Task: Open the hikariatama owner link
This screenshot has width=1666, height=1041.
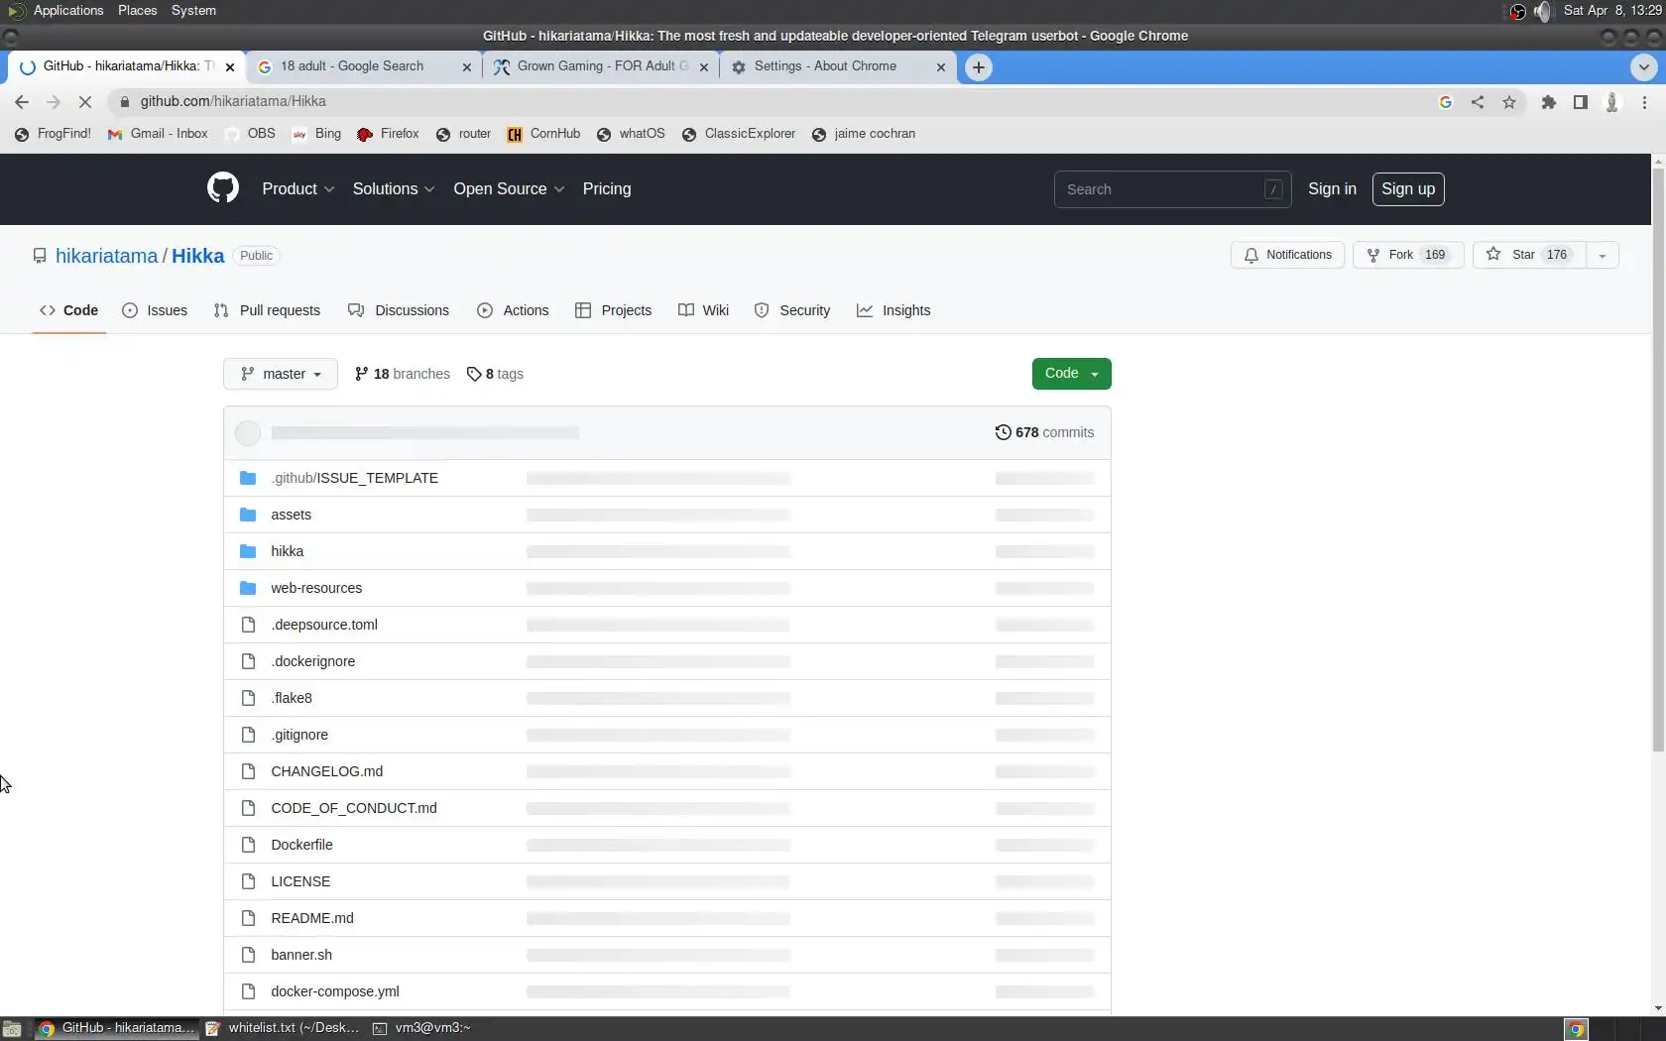Action: click(106, 256)
